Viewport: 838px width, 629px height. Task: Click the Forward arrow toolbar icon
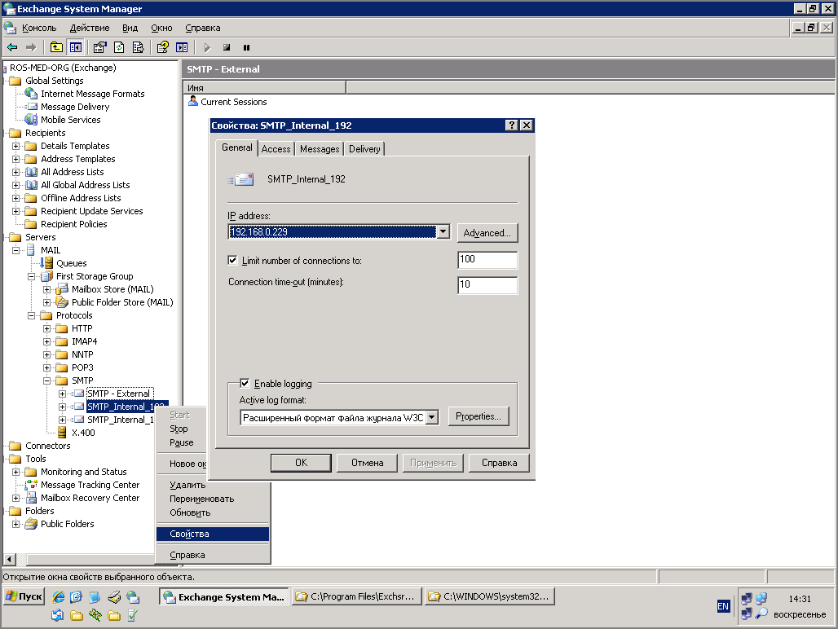pos(31,47)
